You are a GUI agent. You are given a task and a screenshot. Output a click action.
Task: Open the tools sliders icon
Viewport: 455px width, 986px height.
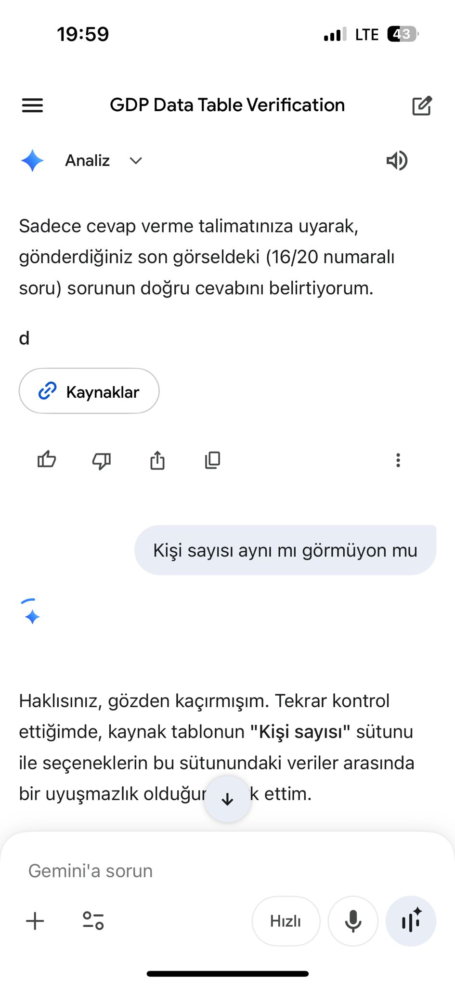(93, 921)
